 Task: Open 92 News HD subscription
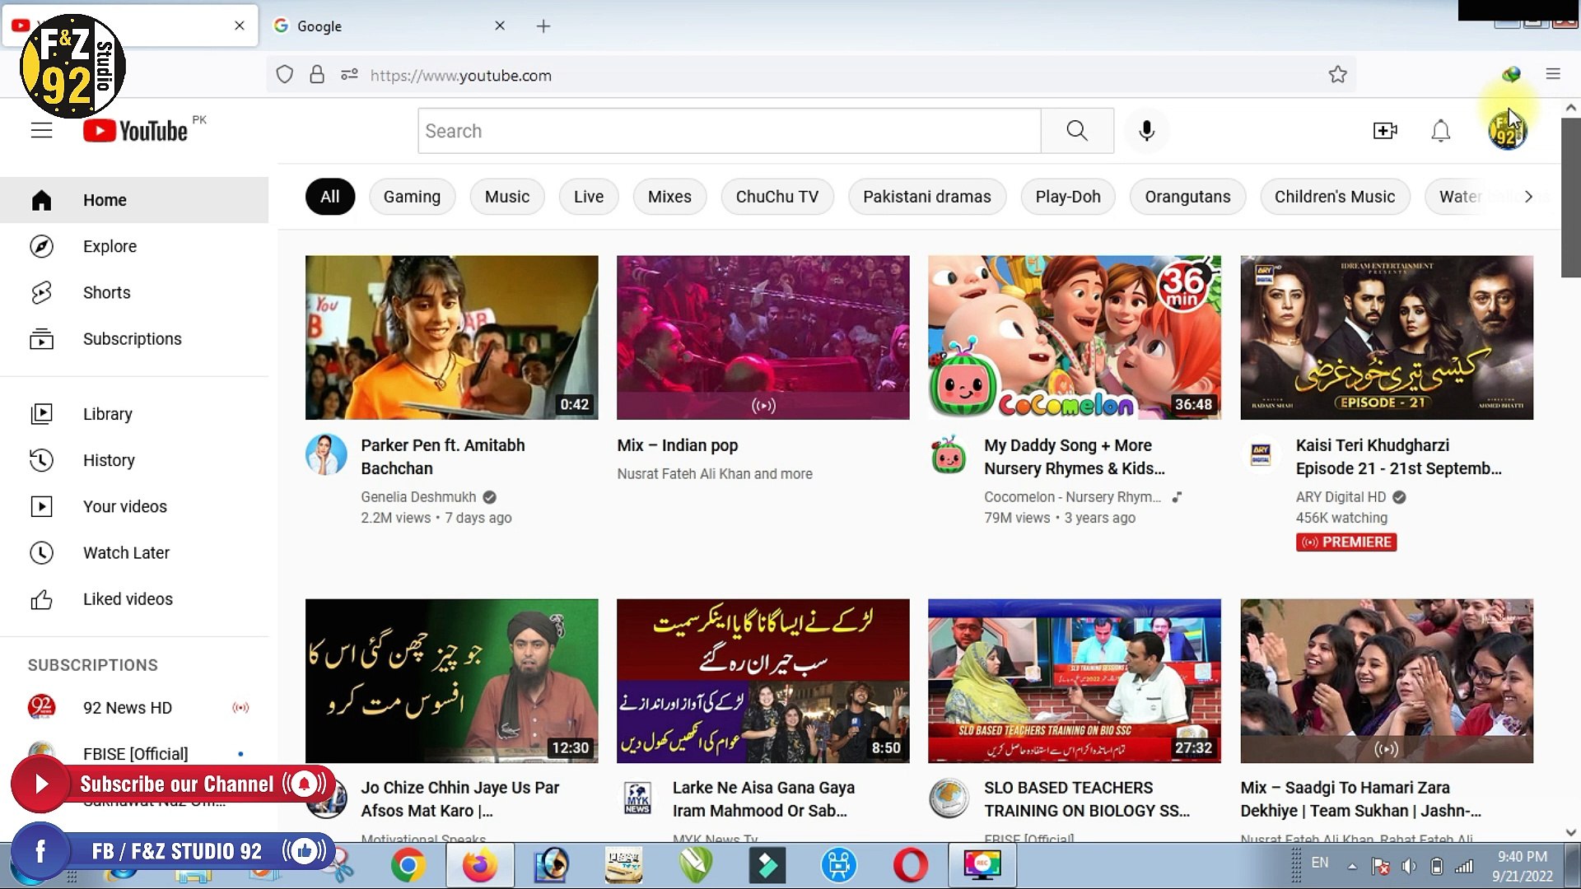[134, 707]
